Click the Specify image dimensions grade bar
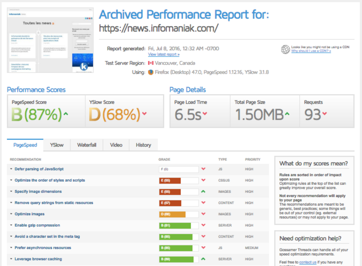The width and height of the screenshot is (362, 266). pos(179,192)
